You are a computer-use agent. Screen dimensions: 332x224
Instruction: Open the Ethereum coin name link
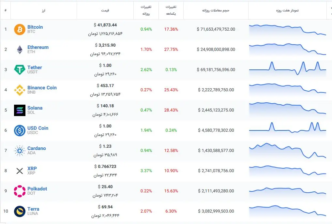coord(38,47)
